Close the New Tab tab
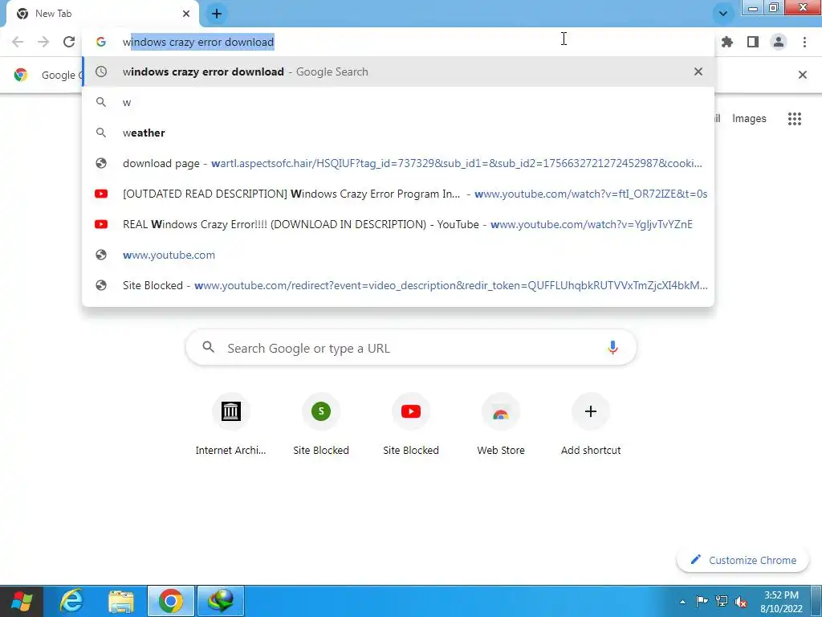The image size is (822, 617). click(186, 14)
